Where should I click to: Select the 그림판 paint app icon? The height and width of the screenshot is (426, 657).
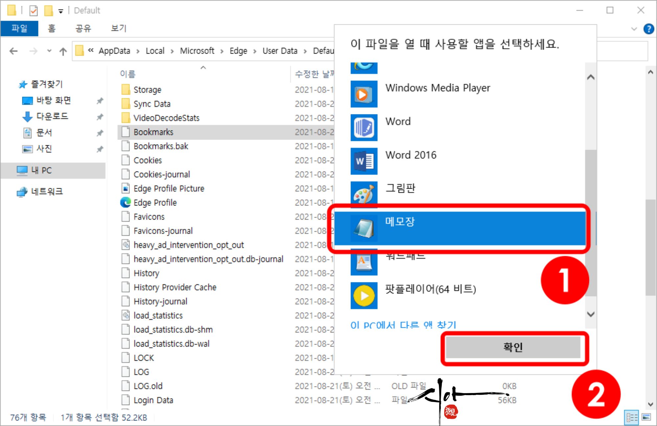tap(364, 194)
